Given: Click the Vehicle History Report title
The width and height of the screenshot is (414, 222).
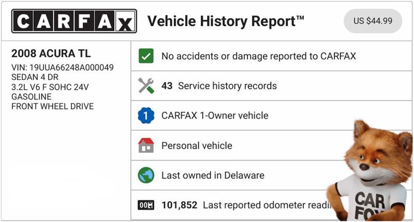Looking at the screenshot, I should 226,22.
